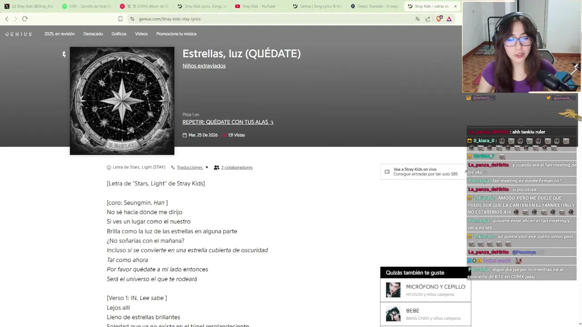Switch to Stray Kids Lyrics, Songs tab
Image resolution: width=582 pixels, height=327 pixels.
pos(202,6)
